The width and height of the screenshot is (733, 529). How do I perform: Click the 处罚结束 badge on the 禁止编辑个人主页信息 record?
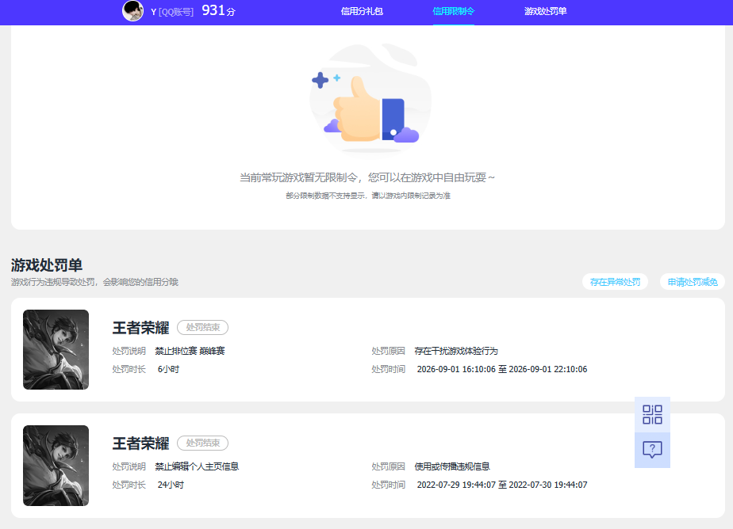click(x=202, y=443)
